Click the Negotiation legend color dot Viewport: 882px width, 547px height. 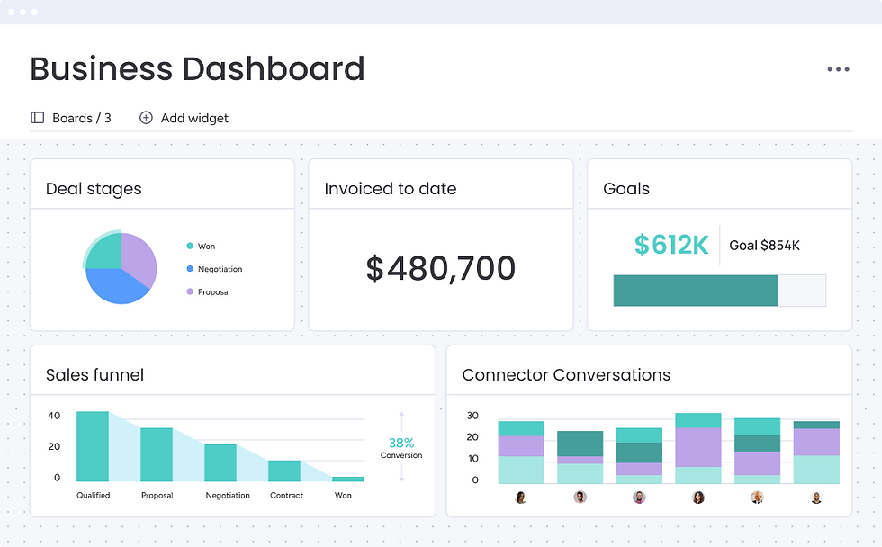point(190,268)
